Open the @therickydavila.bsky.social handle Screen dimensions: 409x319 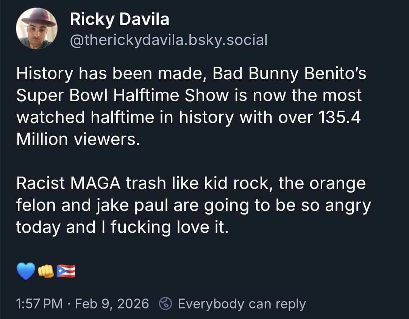(x=169, y=39)
